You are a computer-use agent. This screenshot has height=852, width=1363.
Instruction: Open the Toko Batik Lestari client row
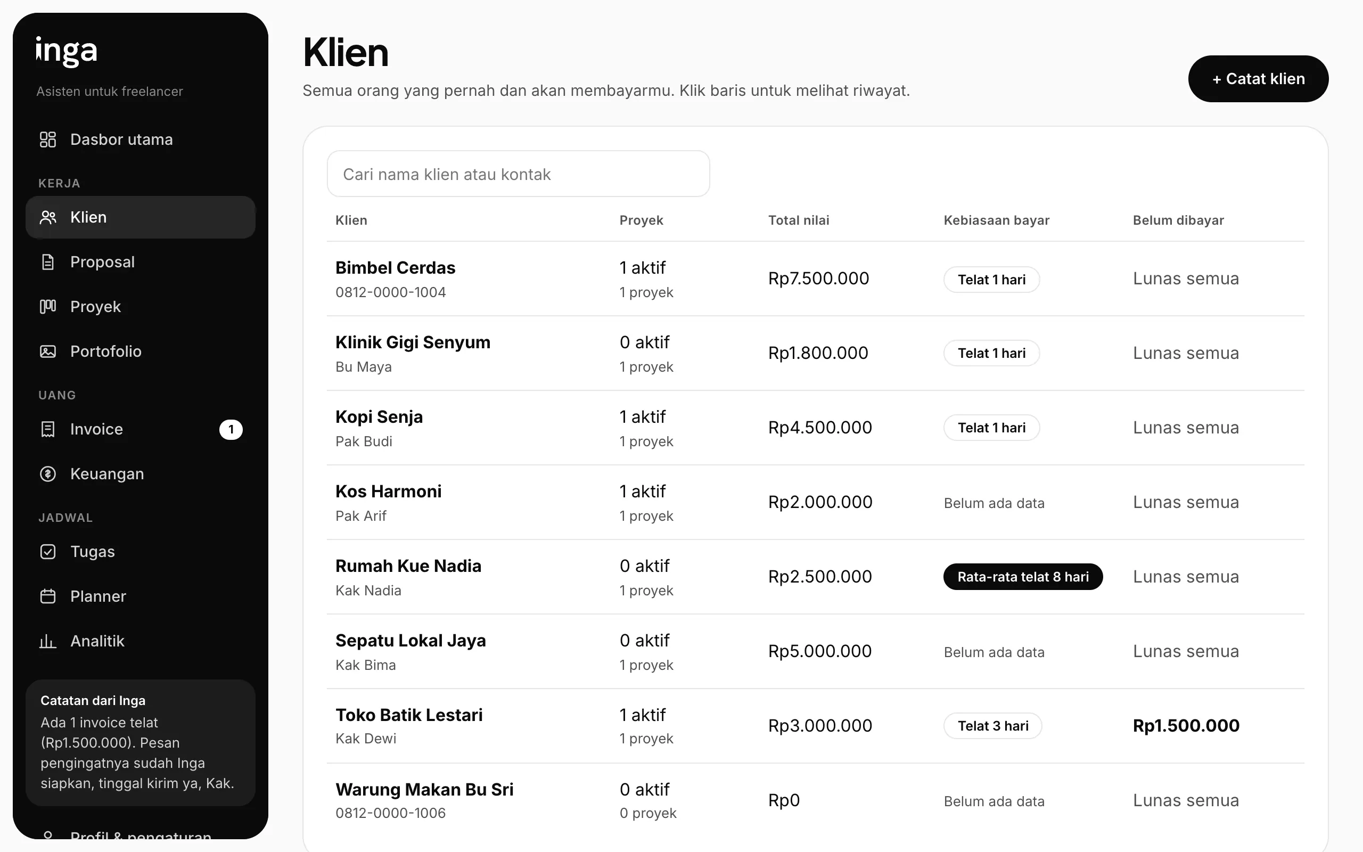(x=816, y=726)
